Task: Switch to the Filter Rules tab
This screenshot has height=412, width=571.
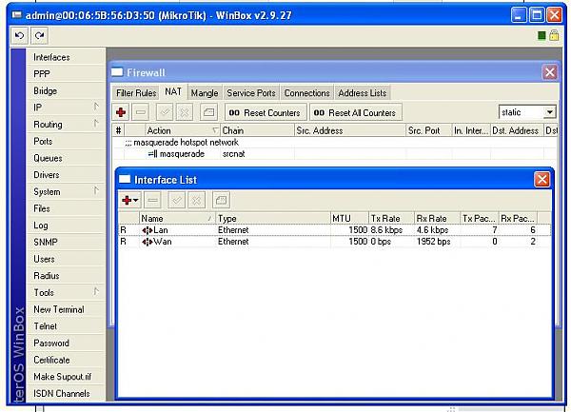Action: tap(136, 93)
